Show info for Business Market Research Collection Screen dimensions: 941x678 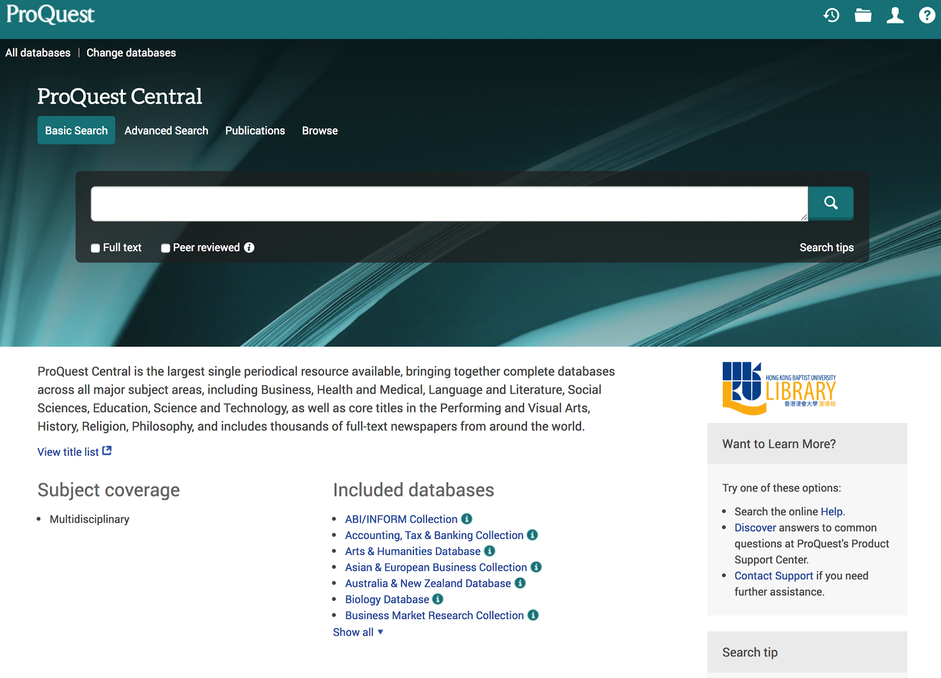click(533, 615)
